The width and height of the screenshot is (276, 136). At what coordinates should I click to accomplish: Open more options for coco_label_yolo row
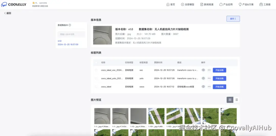(209, 78)
